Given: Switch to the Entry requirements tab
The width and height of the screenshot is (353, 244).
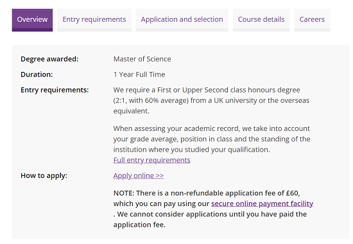Looking at the screenshot, I should click(94, 20).
